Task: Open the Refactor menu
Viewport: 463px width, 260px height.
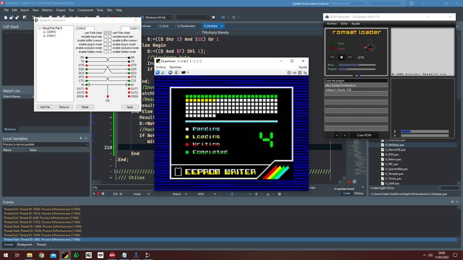Action: click(47, 10)
